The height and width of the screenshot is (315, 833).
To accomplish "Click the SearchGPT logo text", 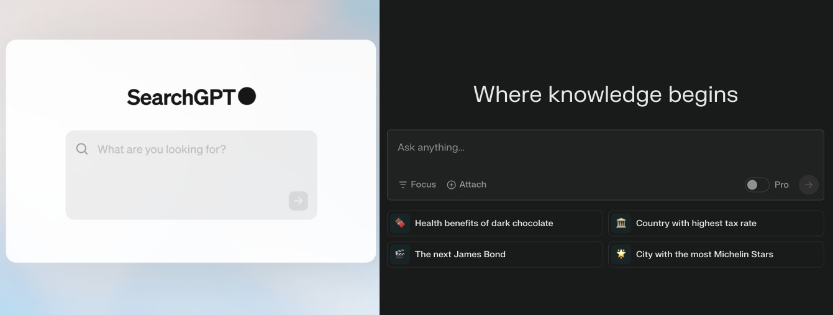I will (181, 97).
